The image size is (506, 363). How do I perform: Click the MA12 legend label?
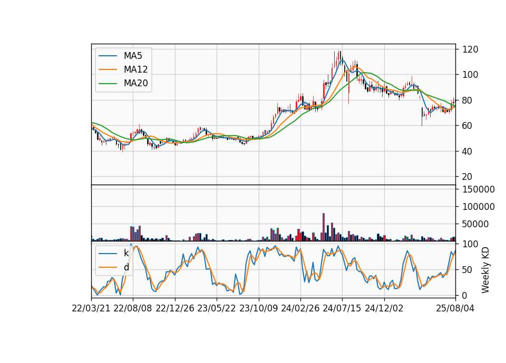(x=135, y=69)
